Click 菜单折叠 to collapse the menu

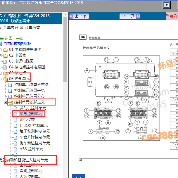tap(32, 27)
